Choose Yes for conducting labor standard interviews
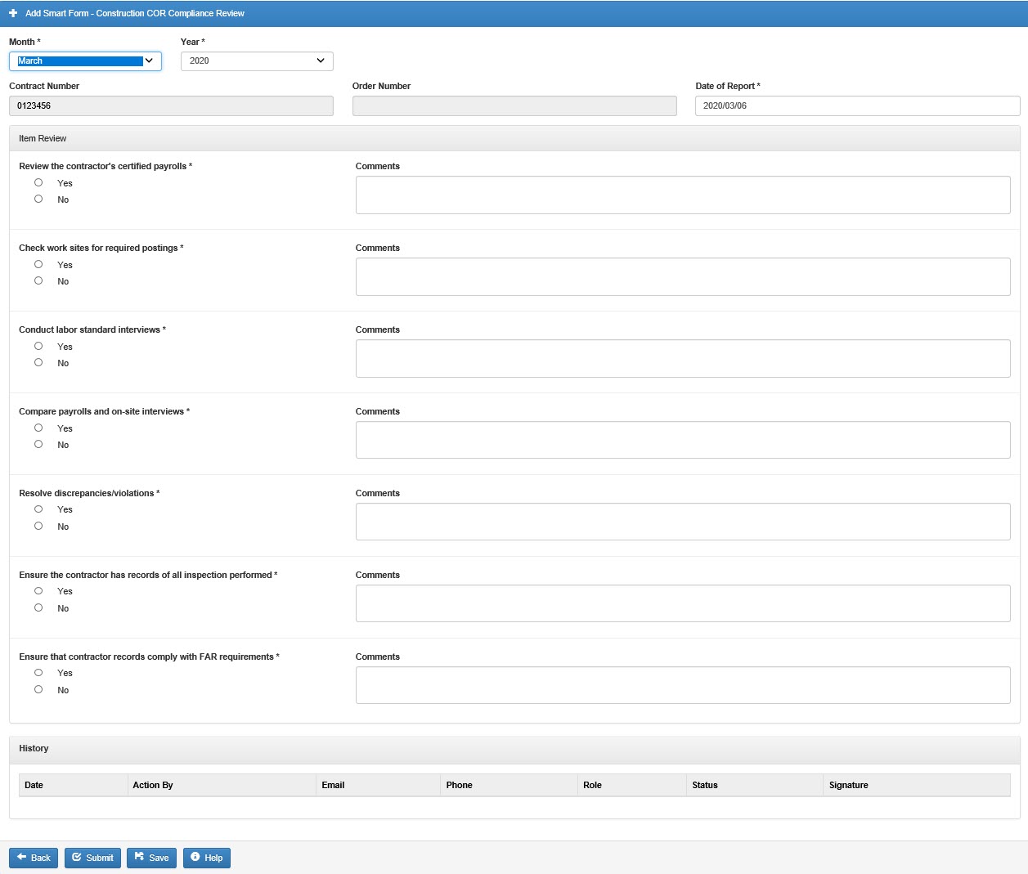Image resolution: width=1028 pixels, height=874 pixels. 38,346
